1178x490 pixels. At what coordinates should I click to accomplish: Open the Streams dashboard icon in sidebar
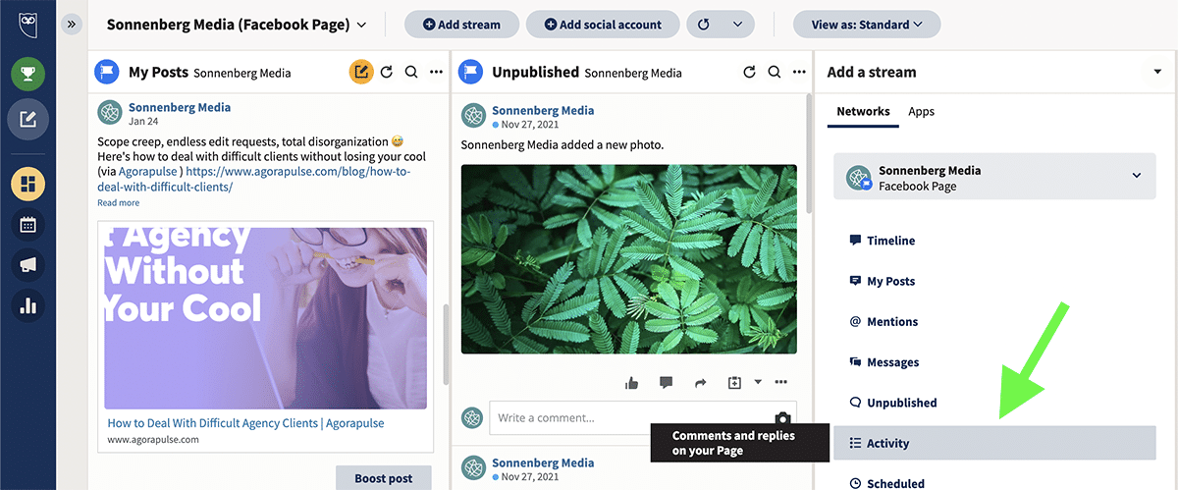coord(27,184)
